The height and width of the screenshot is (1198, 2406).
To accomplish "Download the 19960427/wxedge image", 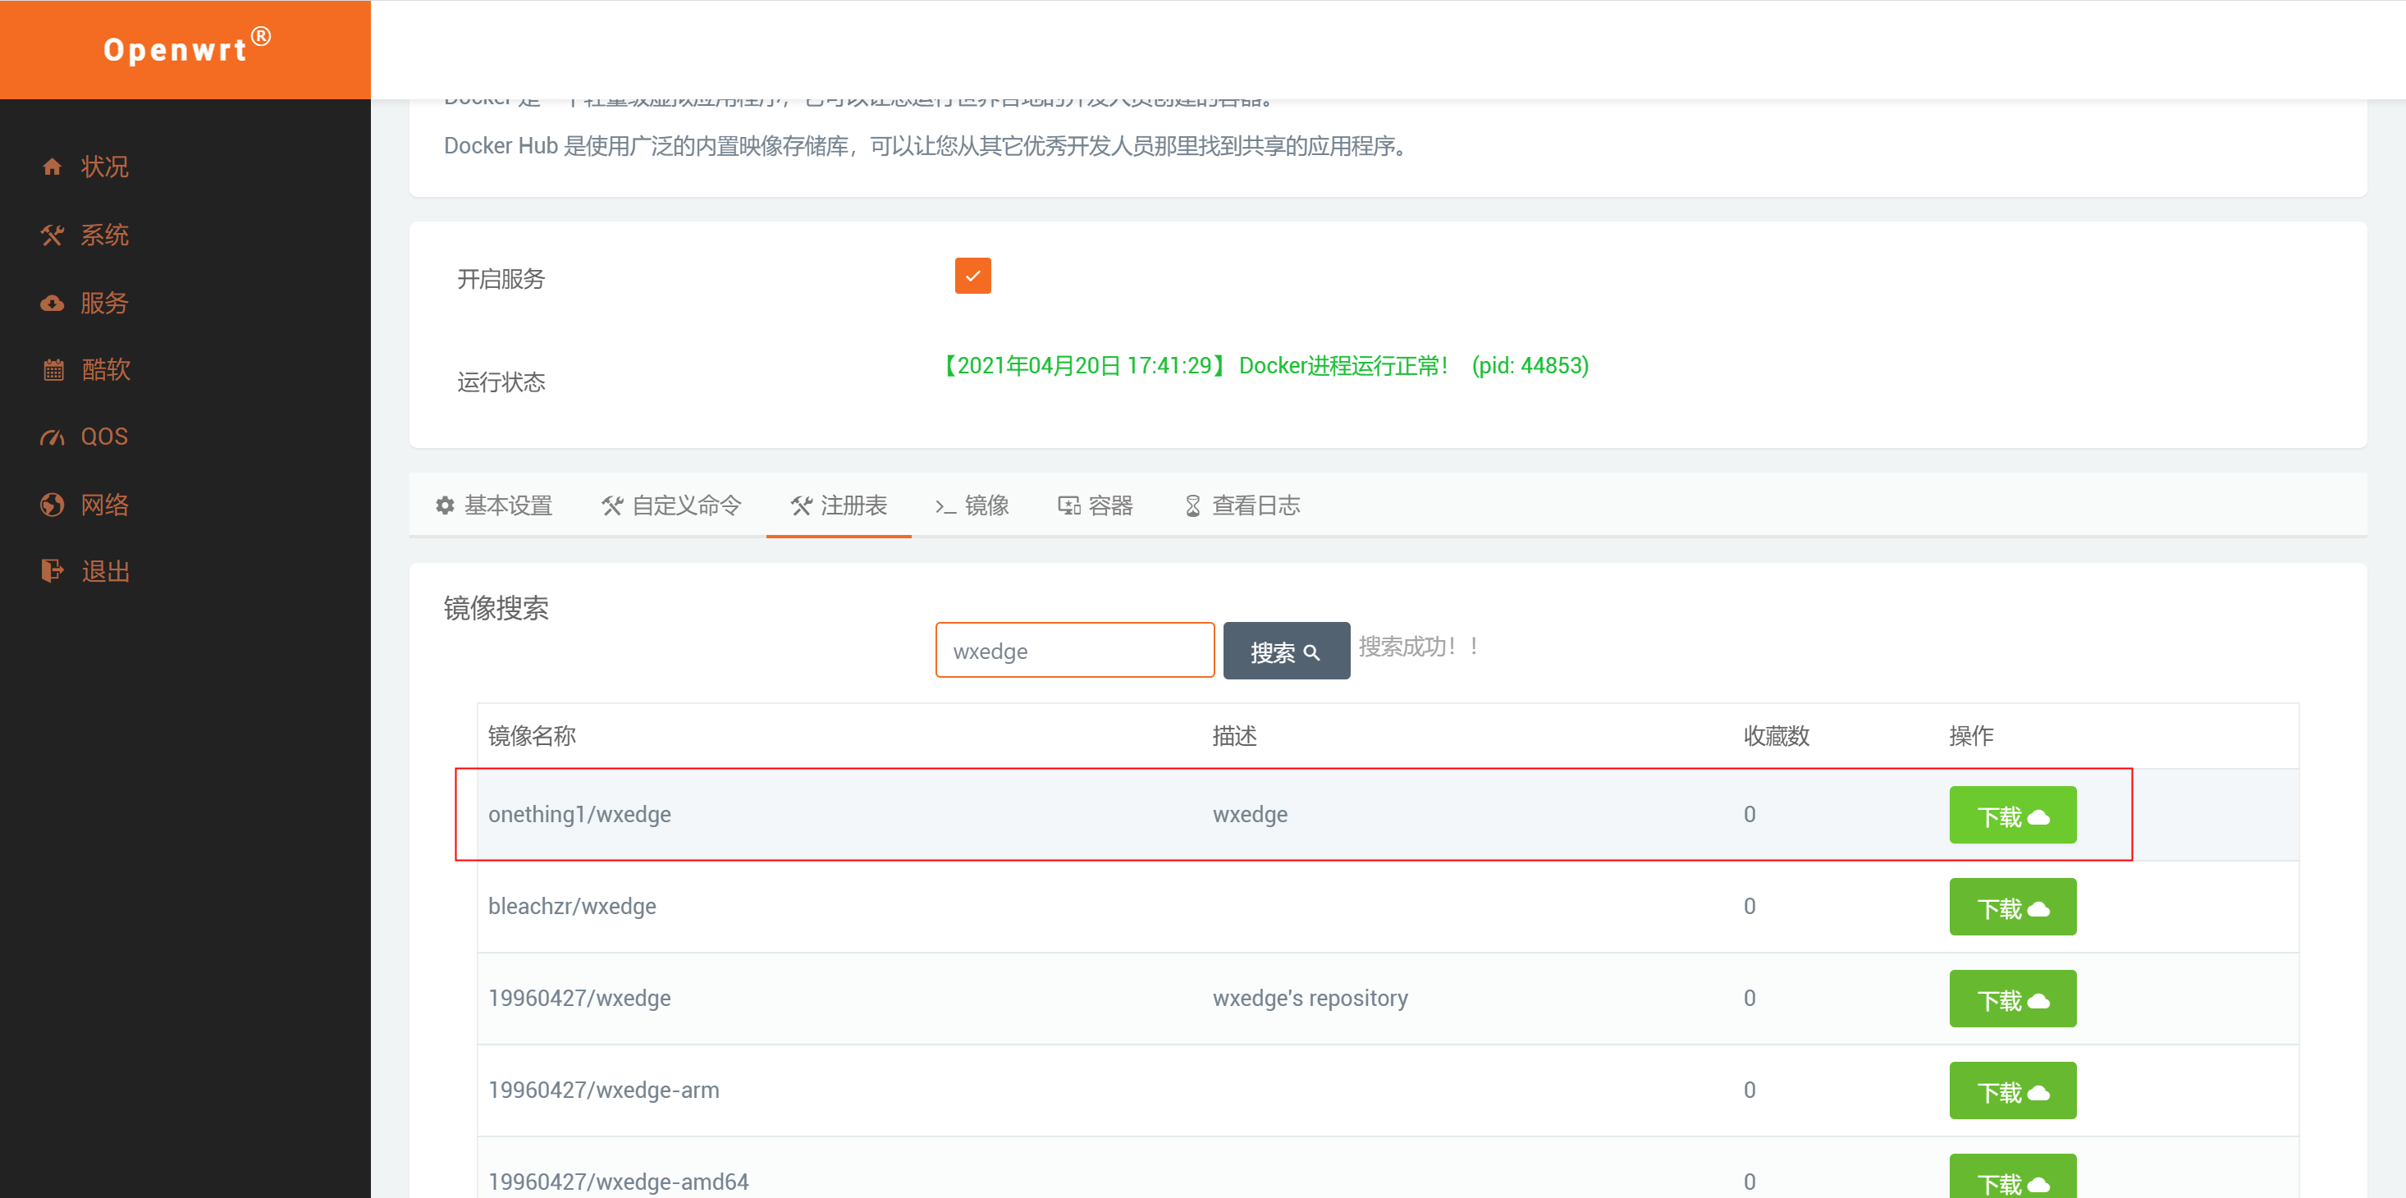I will tap(2013, 999).
